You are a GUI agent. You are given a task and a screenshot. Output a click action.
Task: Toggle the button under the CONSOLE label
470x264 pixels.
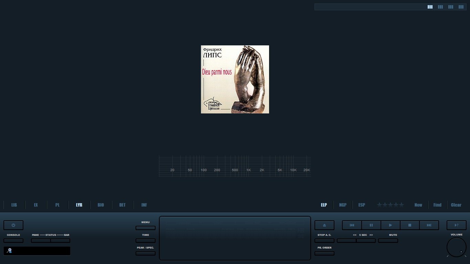coord(13,241)
